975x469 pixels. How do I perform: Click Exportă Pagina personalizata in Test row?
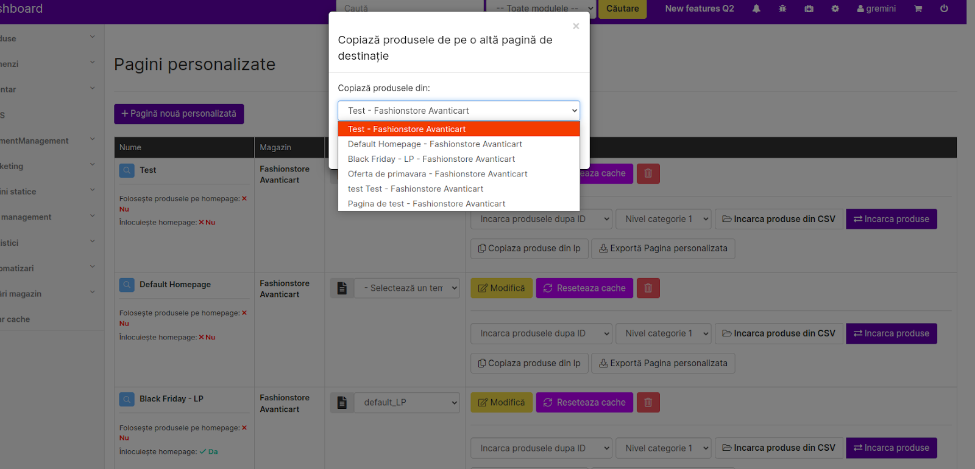point(663,248)
